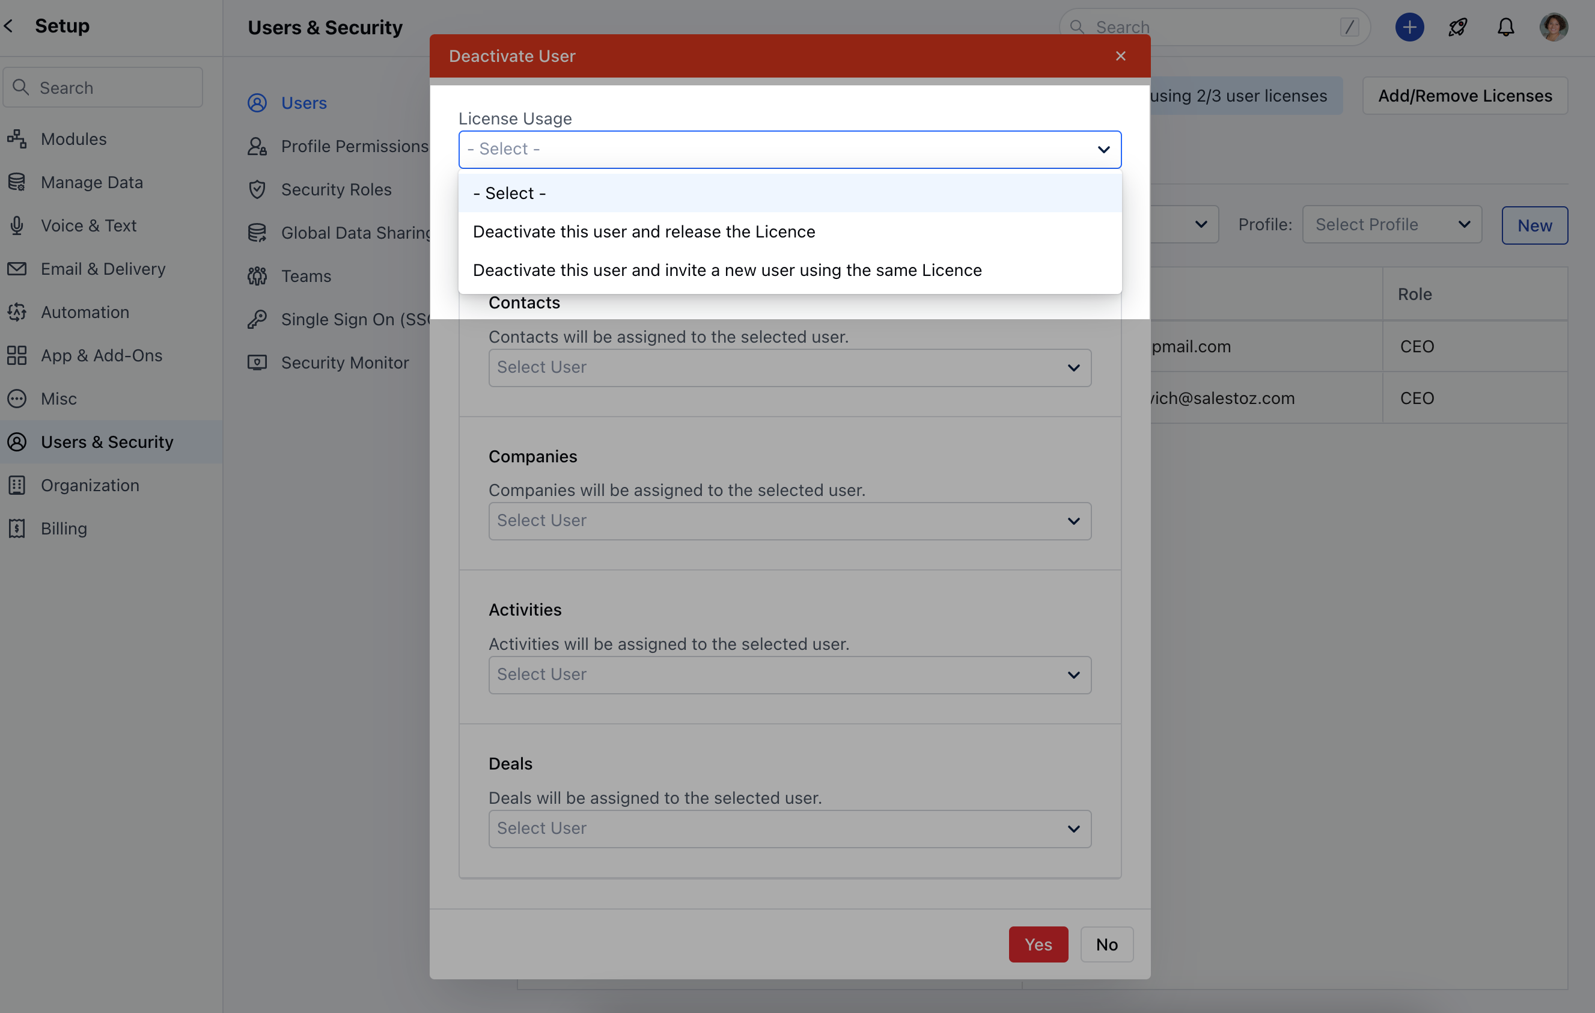Click the rocket launcher icon in the header

[x=1457, y=27]
